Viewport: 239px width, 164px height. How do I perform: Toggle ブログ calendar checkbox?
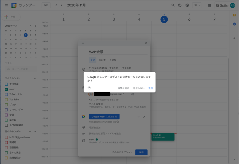6,105
